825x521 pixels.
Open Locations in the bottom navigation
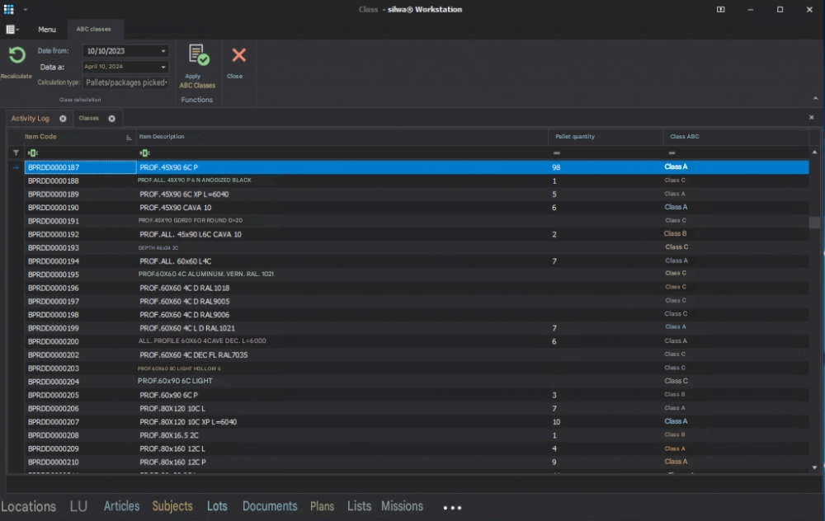[x=28, y=506]
